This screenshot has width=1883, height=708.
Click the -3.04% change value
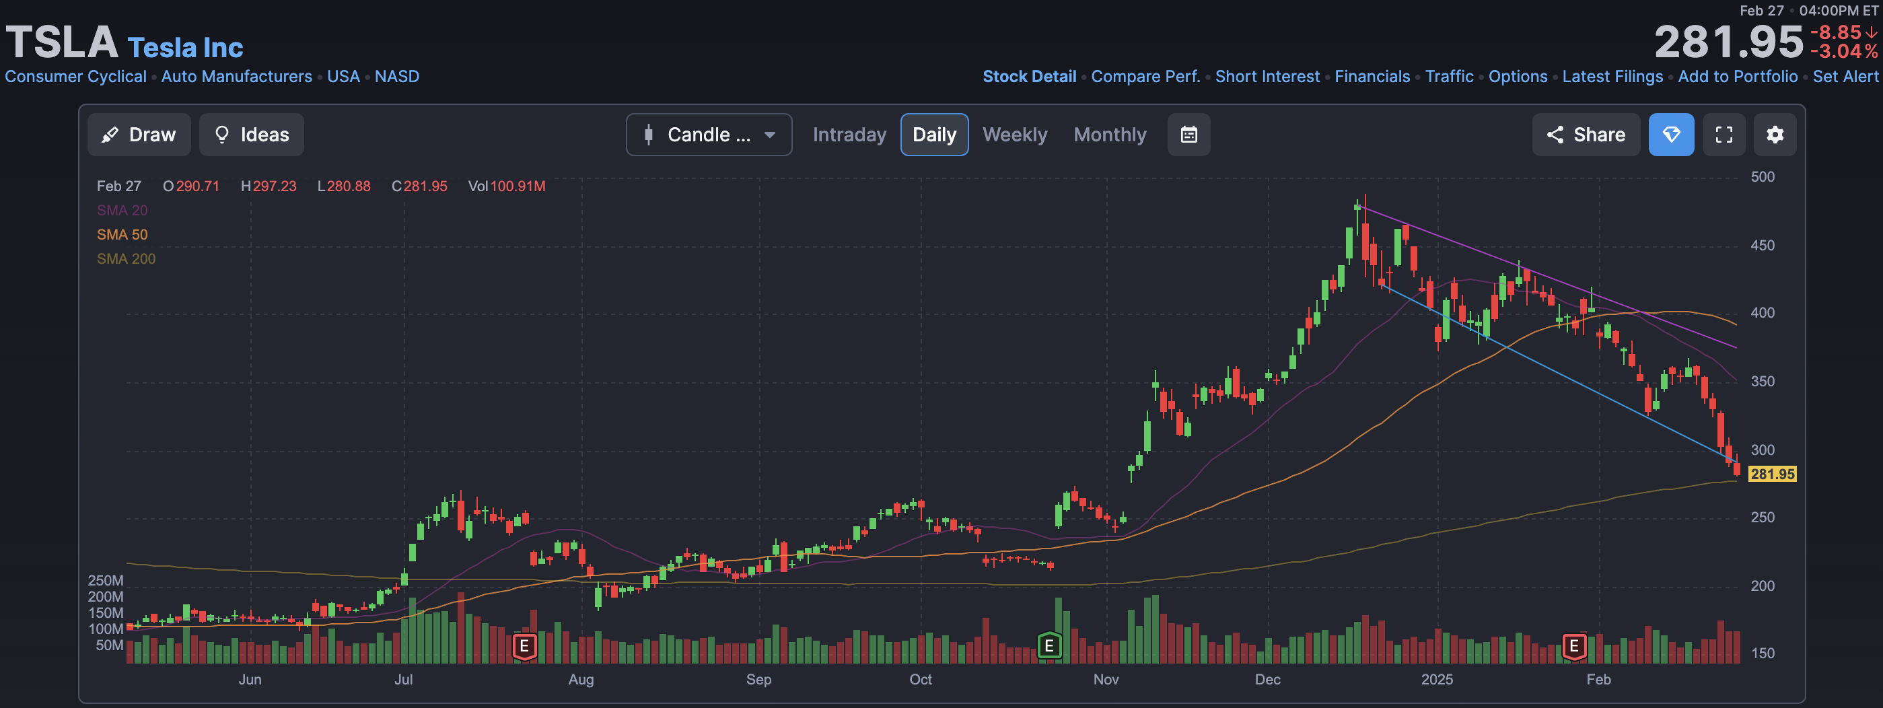(1843, 52)
